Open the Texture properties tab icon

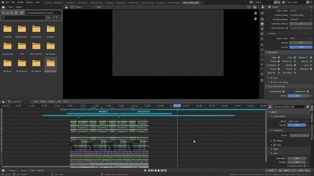pos(262,80)
